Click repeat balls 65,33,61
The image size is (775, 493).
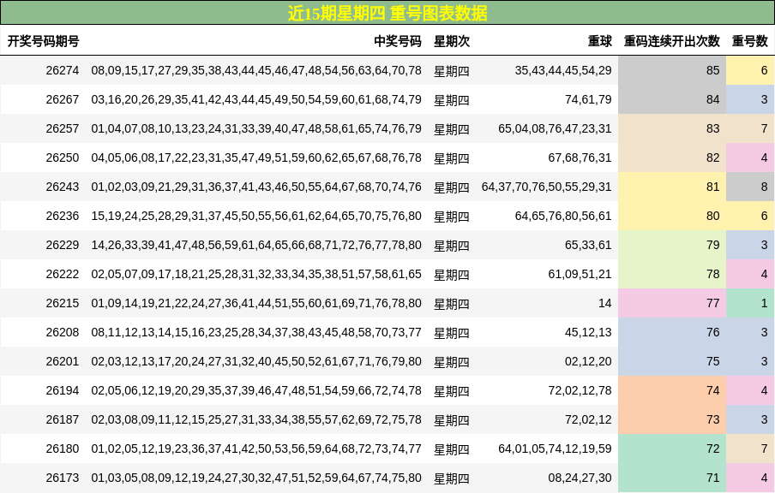(588, 246)
